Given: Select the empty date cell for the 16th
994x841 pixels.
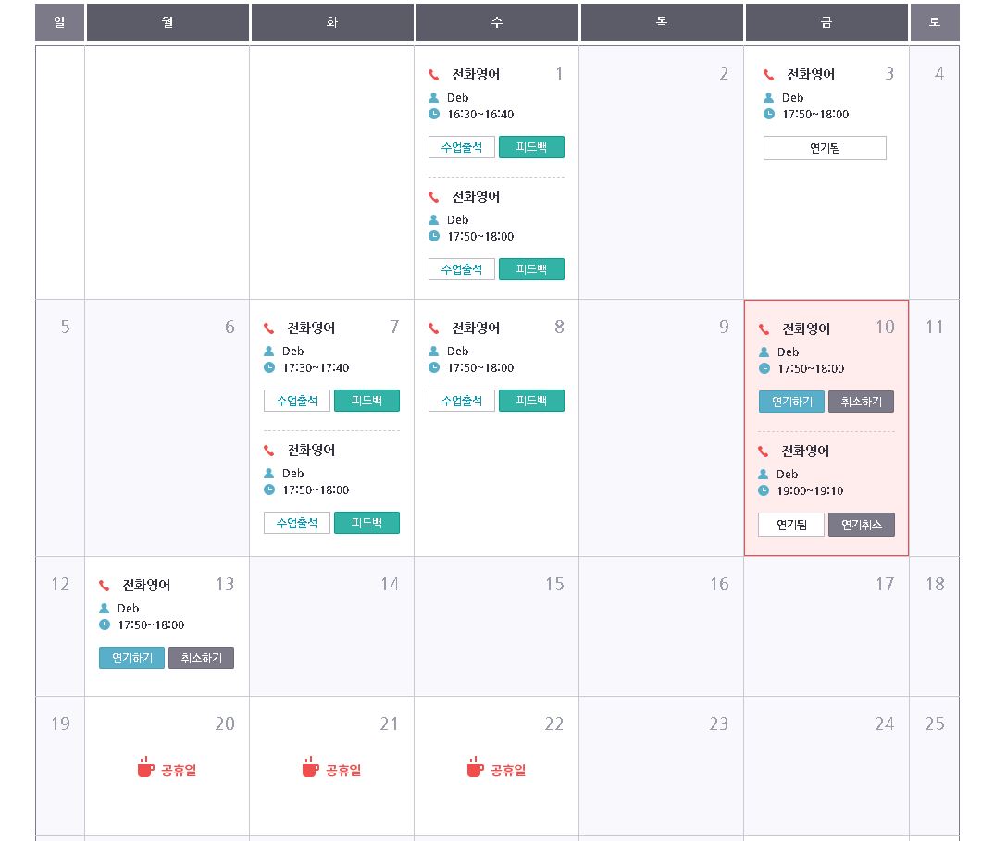Looking at the screenshot, I should 661,626.
